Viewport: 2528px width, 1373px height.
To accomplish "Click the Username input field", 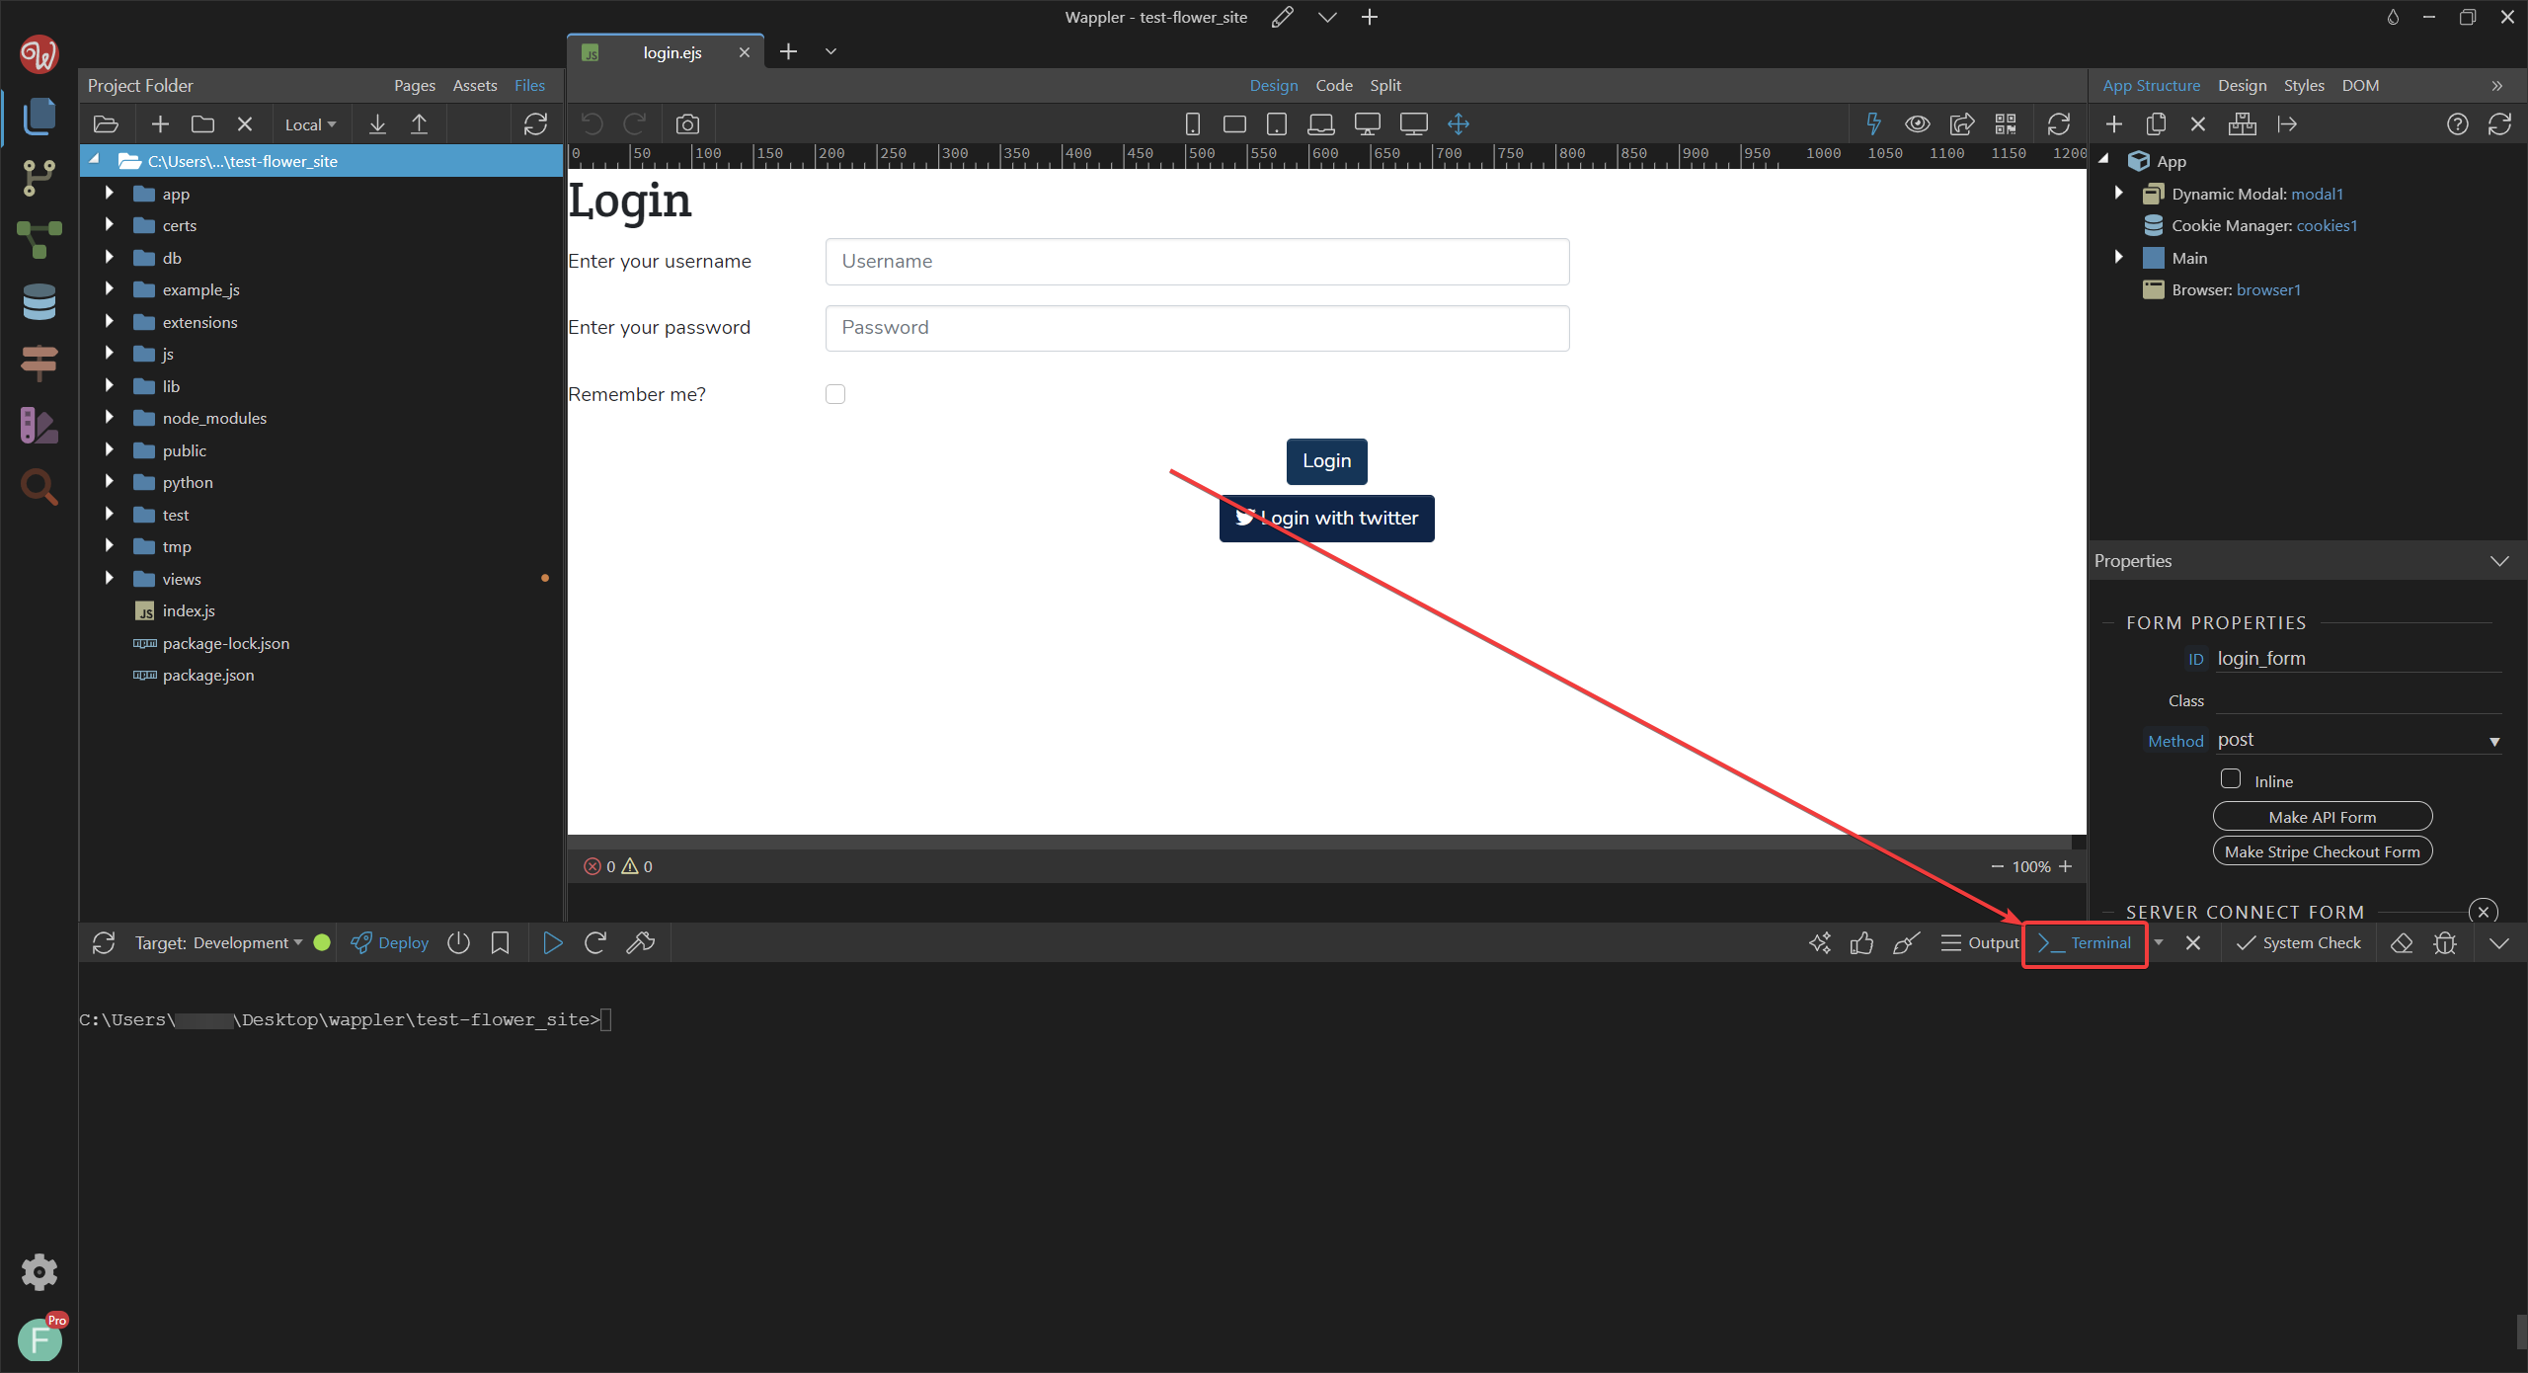I will click(x=1197, y=261).
